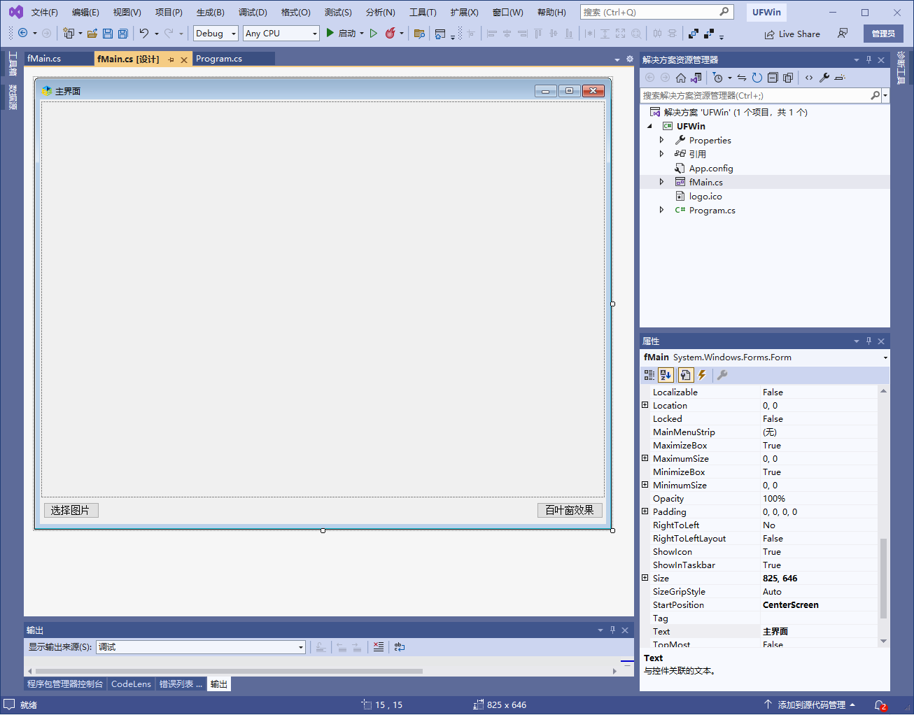Expand the 引用 references node
914x715 pixels.
tap(662, 154)
